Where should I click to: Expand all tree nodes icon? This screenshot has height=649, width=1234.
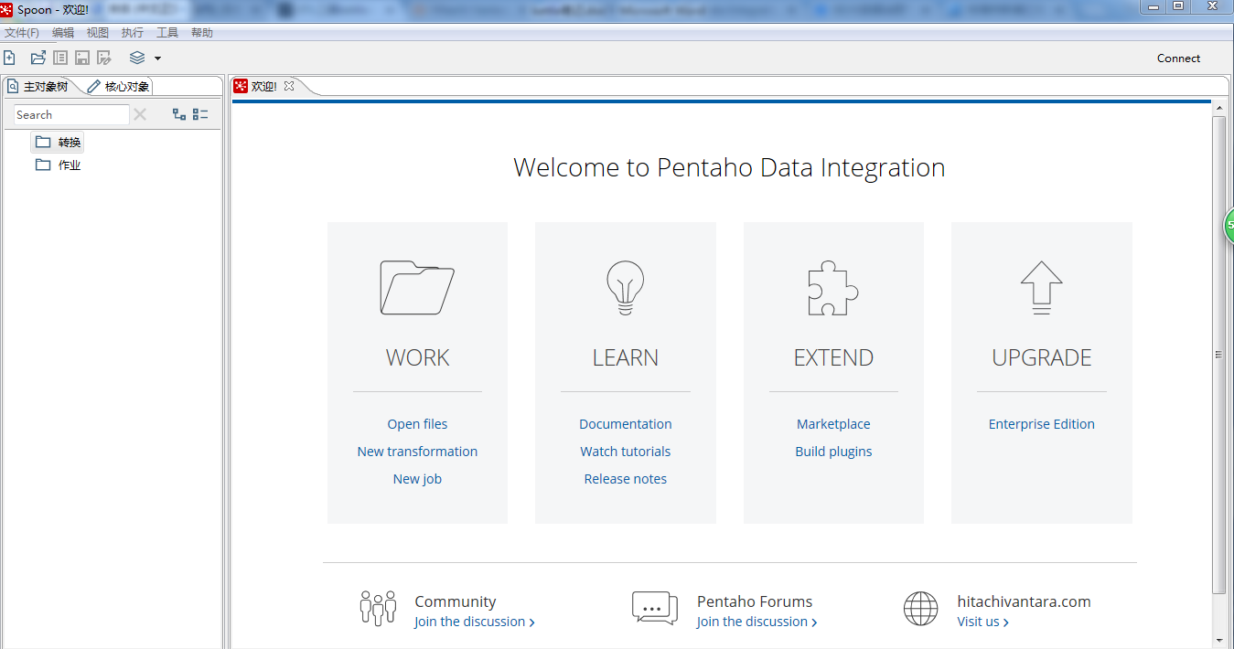coord(179,114)
